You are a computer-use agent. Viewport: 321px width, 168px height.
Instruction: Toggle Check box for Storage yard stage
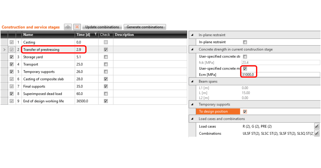coord(106,57)
